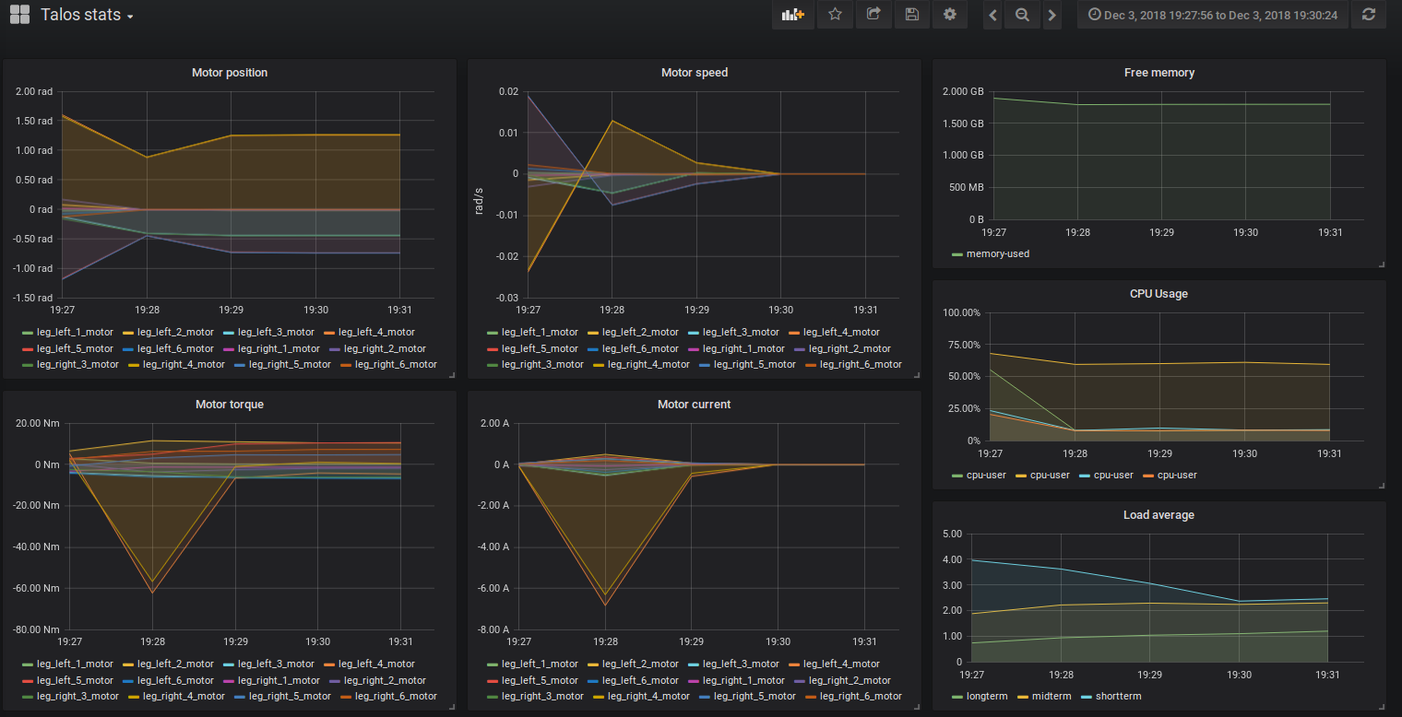Toggle leg_left_4_motor in Motor position legend
Image resolution: width=1402 pixels, height=717 pixels.
(x=376, y=332)
